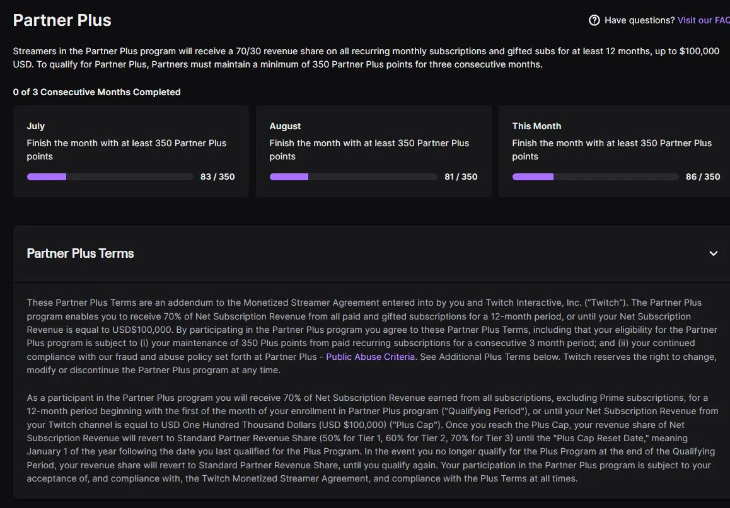Click the 'Have questions?' text
Viewport: 730px width, 508px height.
point(639,20)
